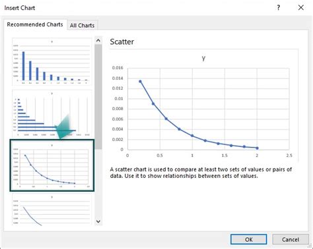Cancel the Insert Chart dialog
Viewport: 313px width, 249px height.
pyautogui.click(x=291, y=239)
